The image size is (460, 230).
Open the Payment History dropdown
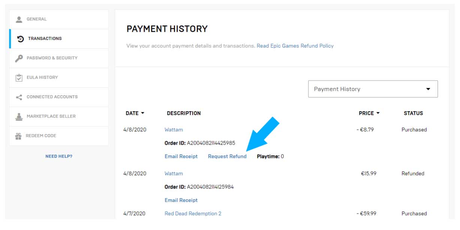tap(373, 89)
